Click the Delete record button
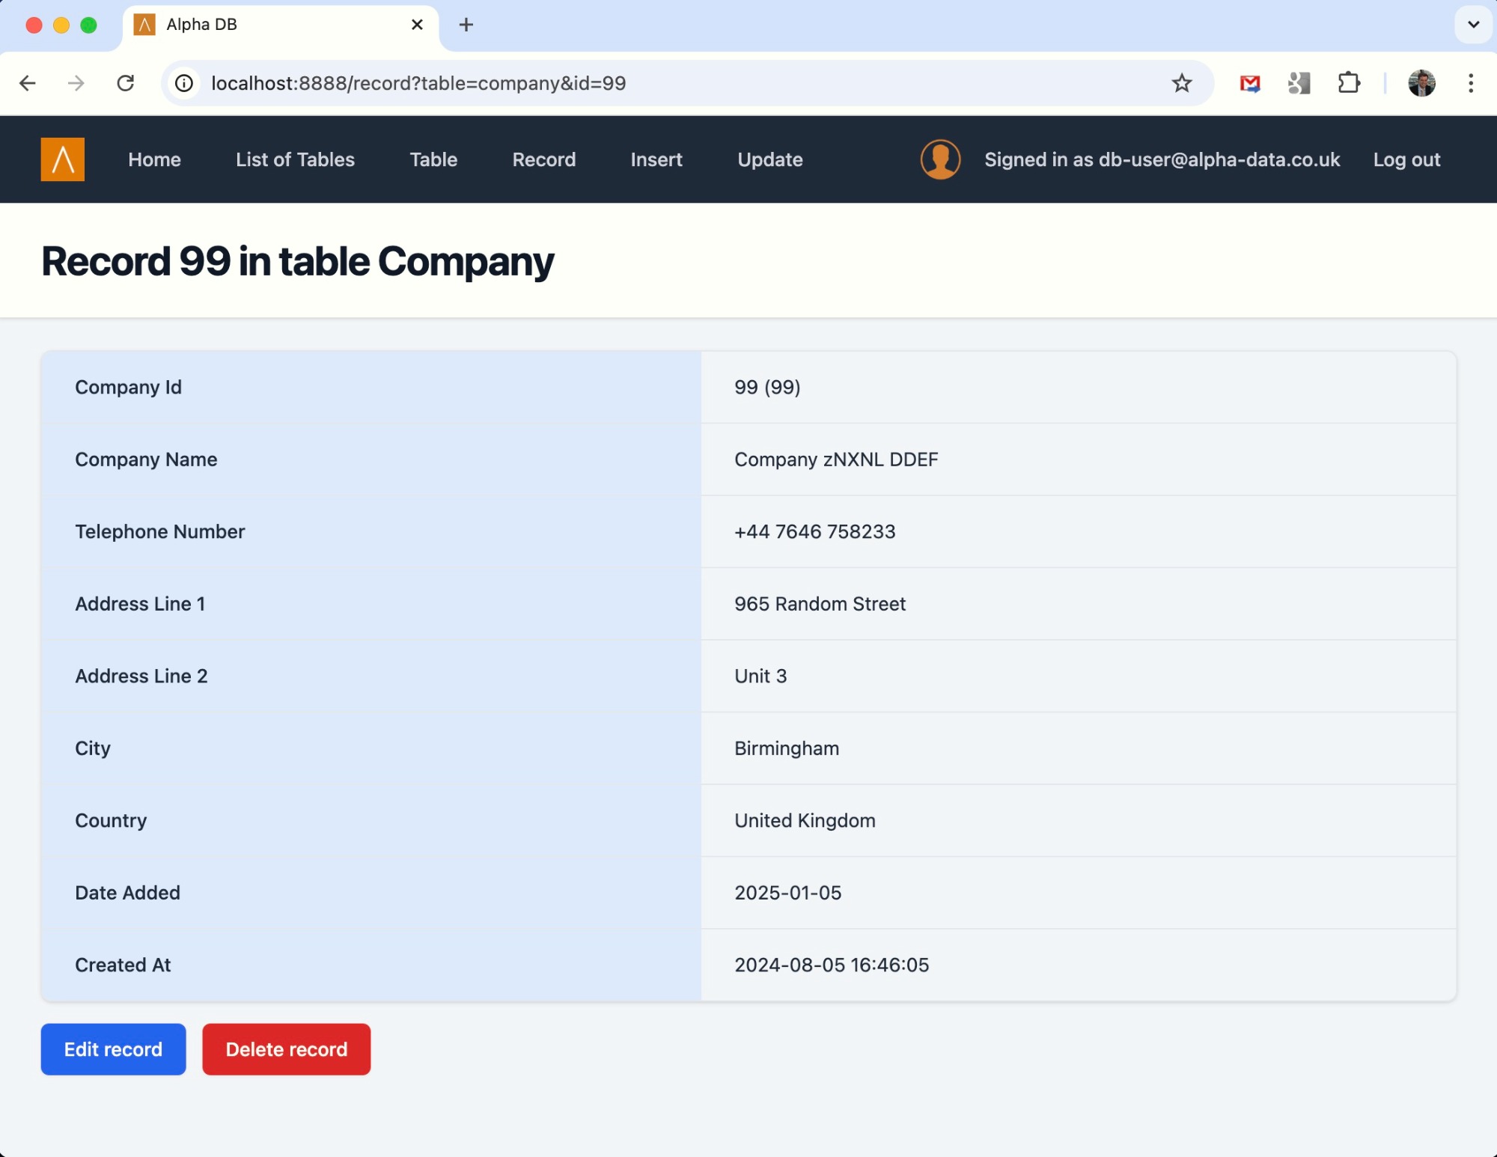The width and height of the screenshot is (1497, 1157). (286, 1049)
